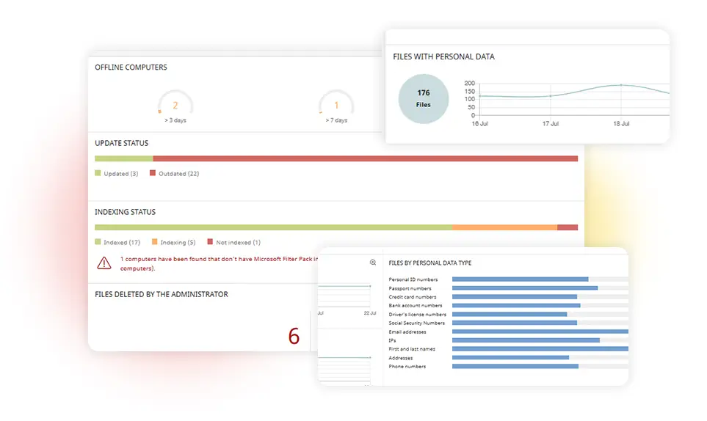Screen dimensions: 707x421
Task: Click the red Outdated (22) legend swatch
Action: (153, 173)
